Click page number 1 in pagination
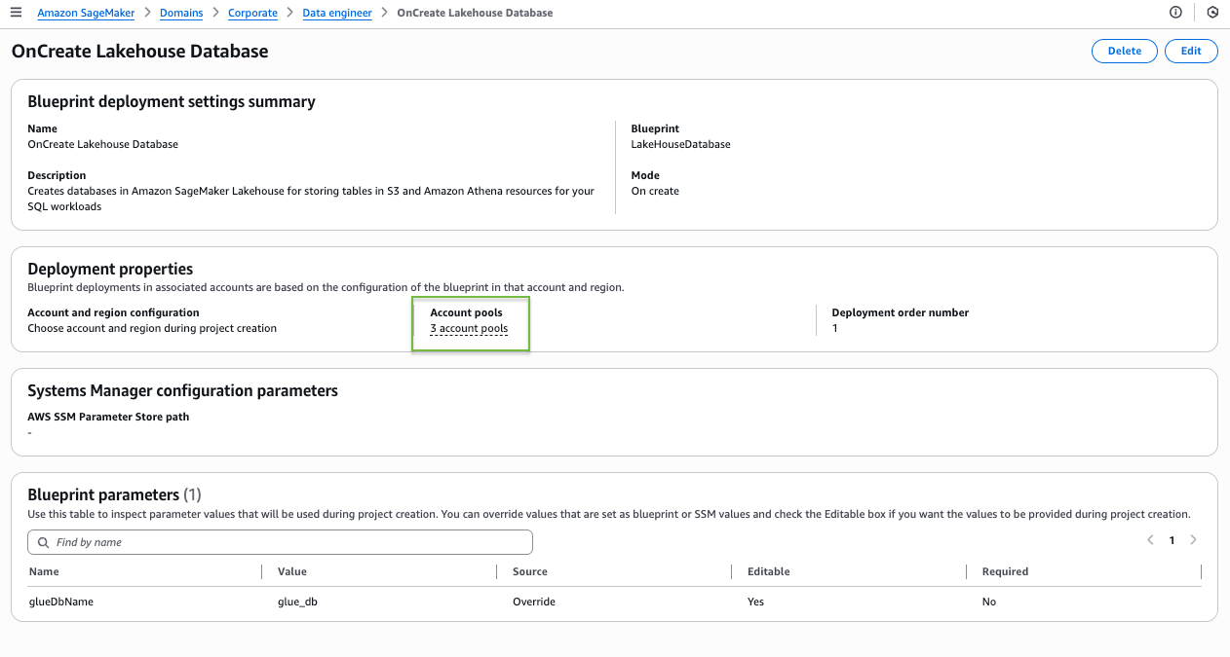The image size is (1230, 657). [1172, 540]
